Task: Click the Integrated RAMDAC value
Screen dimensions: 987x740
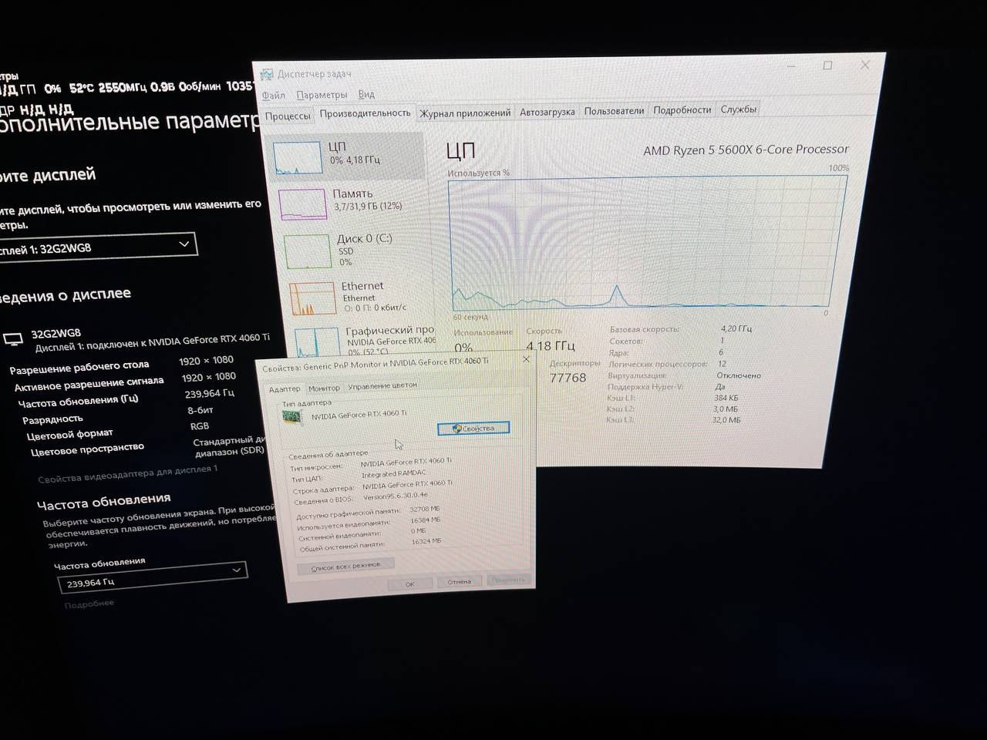Action: point(393,474)
